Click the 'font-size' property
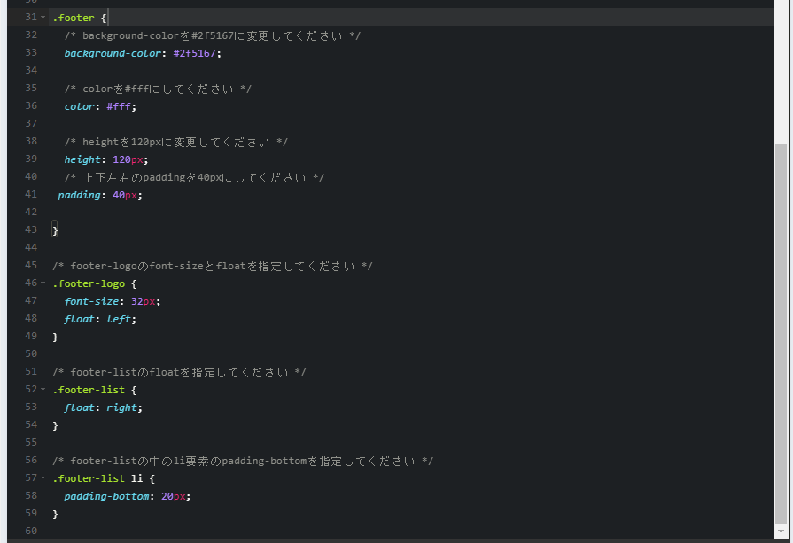 (x=91, y=301)
